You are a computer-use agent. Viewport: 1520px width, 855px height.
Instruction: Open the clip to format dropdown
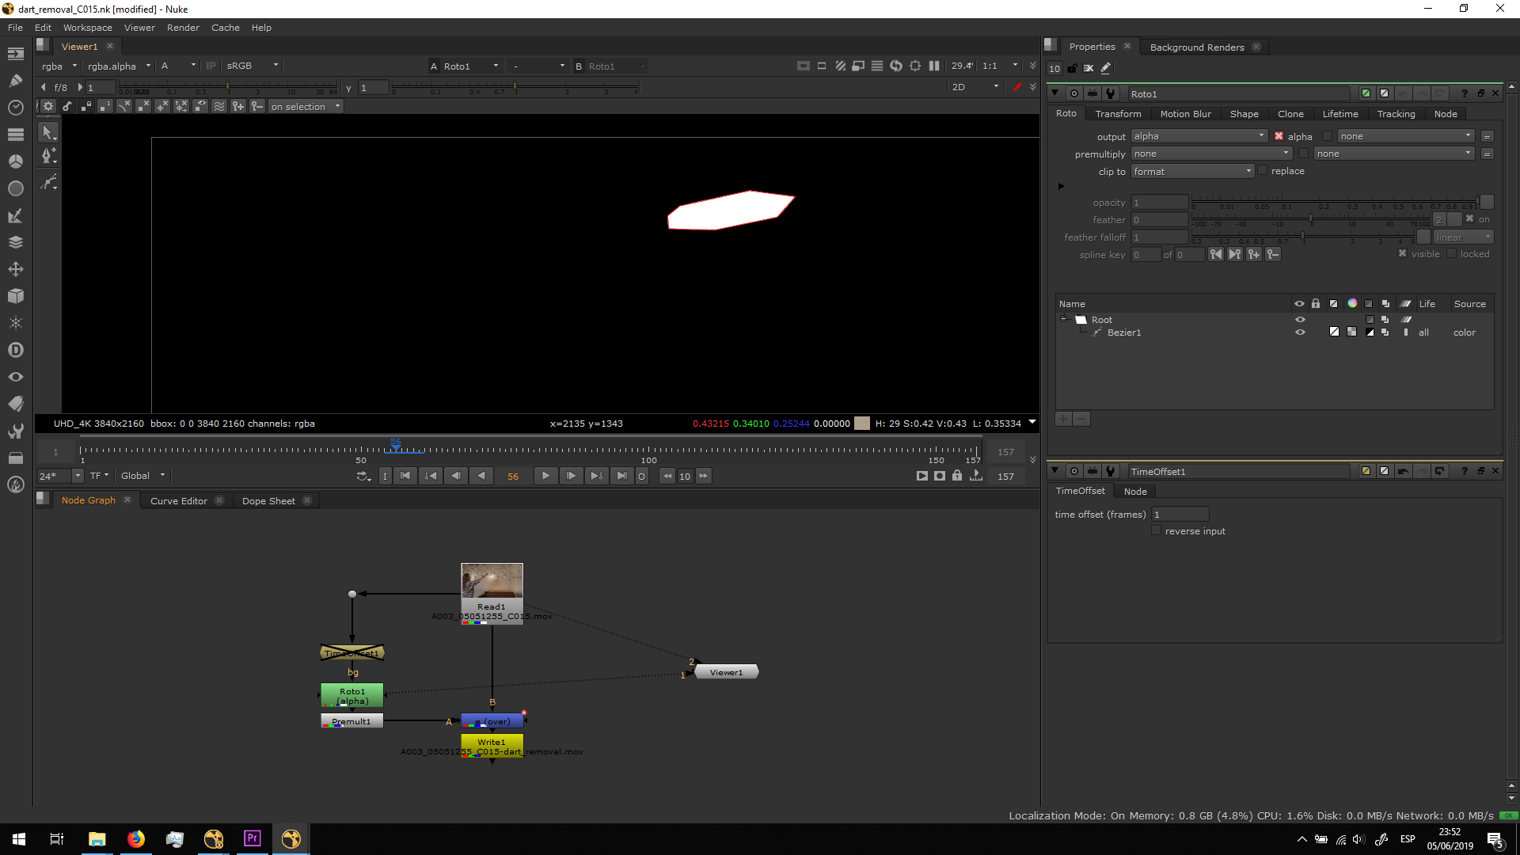[1191, 172]
